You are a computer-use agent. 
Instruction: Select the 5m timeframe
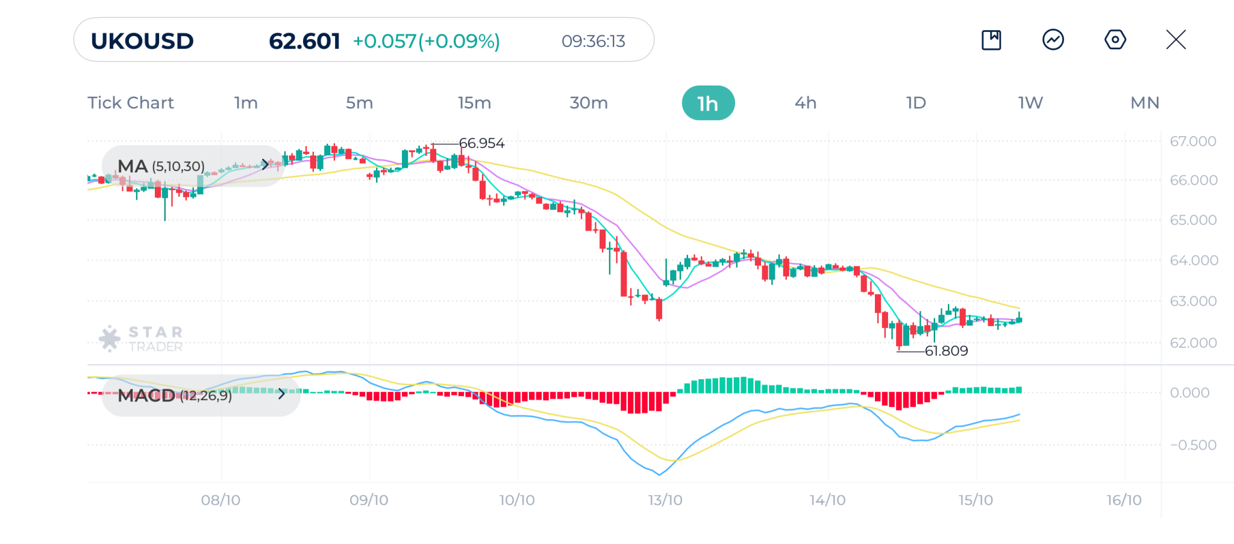pyautogui.click(x=359, y=103)
